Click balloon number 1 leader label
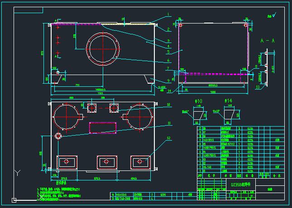The height and width of the screenshot is (208, 292). (168, 14)
